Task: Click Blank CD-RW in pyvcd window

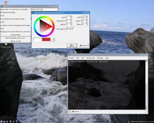Action: 15,41
